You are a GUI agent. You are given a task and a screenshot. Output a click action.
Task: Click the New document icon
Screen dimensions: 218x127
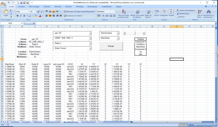[18, 3]
